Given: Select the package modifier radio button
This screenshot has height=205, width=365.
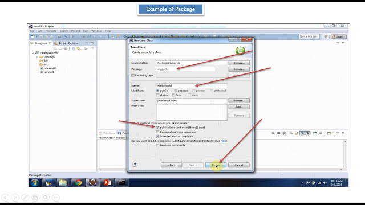Looking at the screenshot, I should point(176,91).
